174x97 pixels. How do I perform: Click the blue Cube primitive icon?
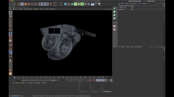66,4
